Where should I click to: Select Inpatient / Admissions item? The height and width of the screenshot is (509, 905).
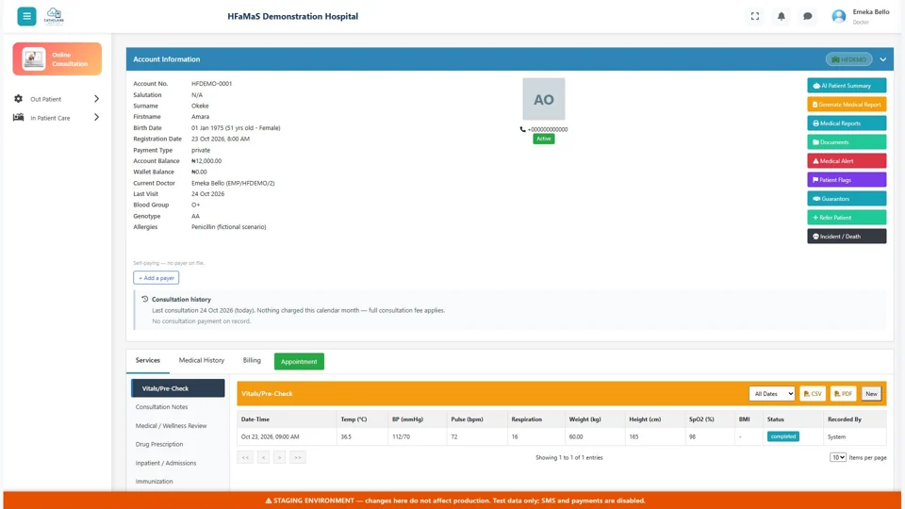pos(166,463)
